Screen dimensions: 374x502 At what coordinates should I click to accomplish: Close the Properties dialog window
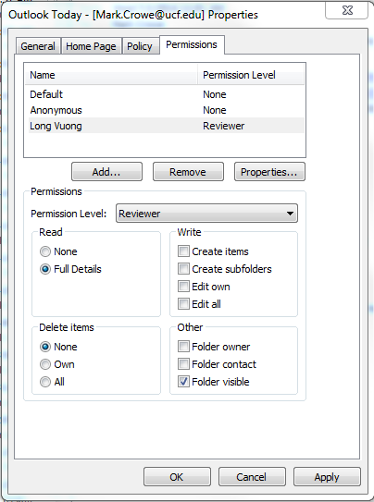(347, 10)
